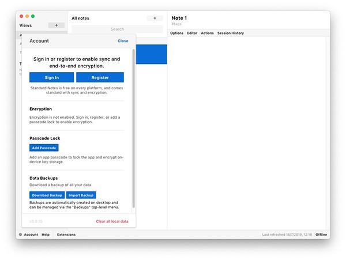Click the Data Backups heading
The width and height of the screenshot is (346, 260).
pyautogui.click(x=44, y=178)
